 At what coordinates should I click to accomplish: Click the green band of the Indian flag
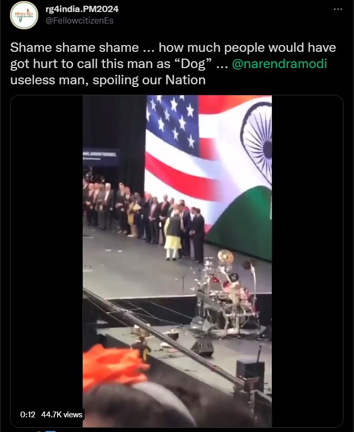[240, 223]
